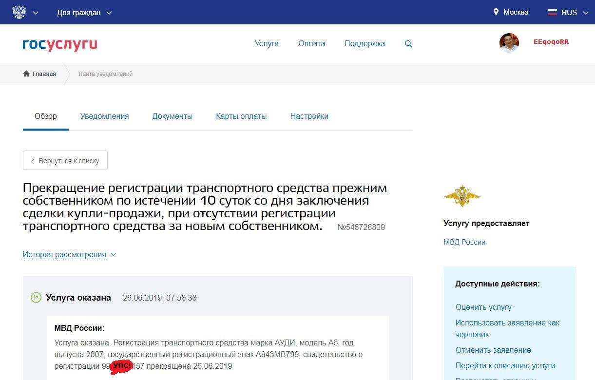Click 'Оценить услугу' action

483,307
